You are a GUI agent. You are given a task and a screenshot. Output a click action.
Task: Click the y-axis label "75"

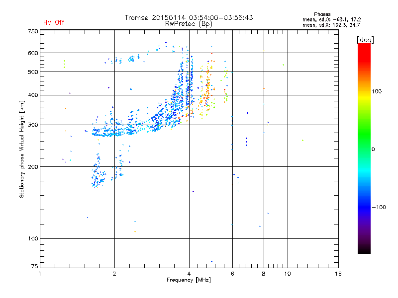(x=35, y=266)
